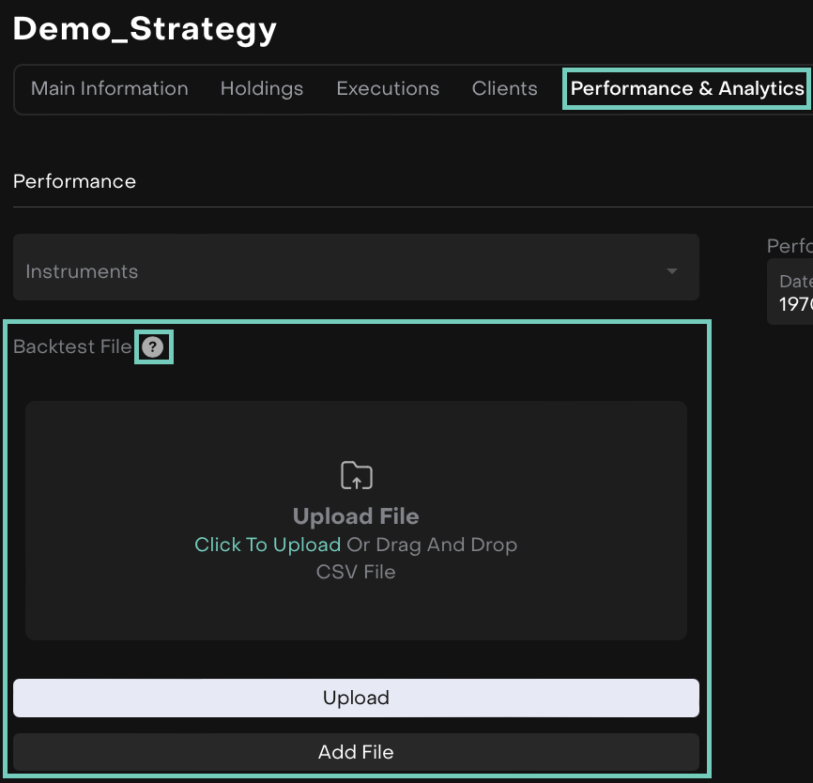813x783 pixels.
Task: Click the Backtest File help question mark icon
Action: pos(153,347)
